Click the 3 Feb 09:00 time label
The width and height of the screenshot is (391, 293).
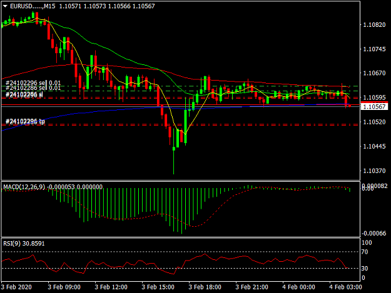[64, 287]
